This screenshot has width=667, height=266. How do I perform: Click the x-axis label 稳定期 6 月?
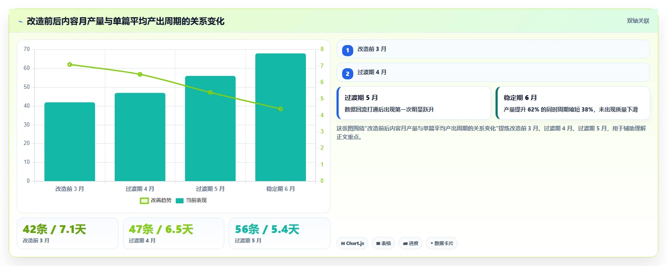[281, 189]
